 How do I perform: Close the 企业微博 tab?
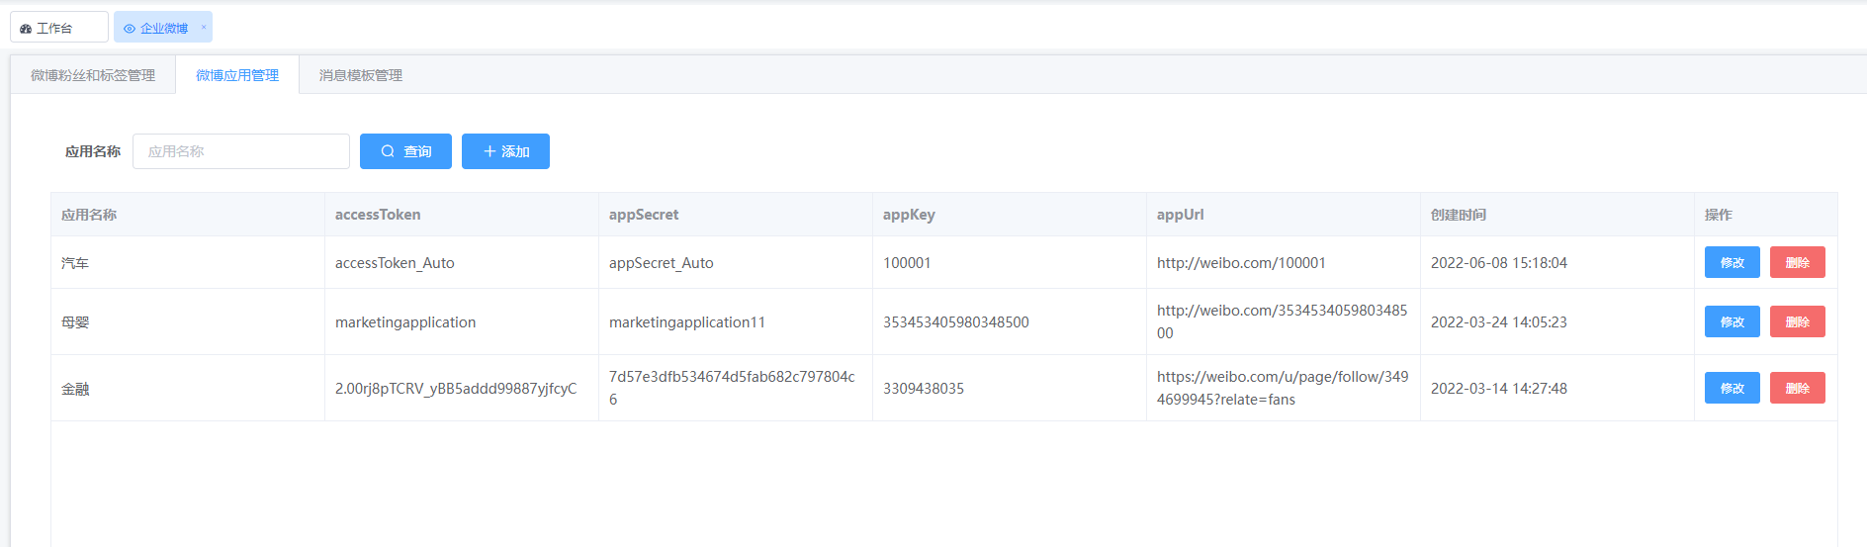pos(204,27)
